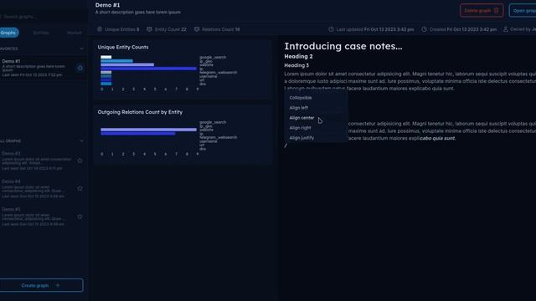Star the Demo #2 graph
536x301 pixels.
(80, 161)
